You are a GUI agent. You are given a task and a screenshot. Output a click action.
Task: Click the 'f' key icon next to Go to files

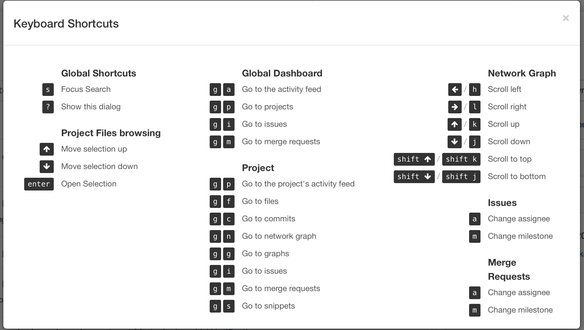click(x=228, y=202)
